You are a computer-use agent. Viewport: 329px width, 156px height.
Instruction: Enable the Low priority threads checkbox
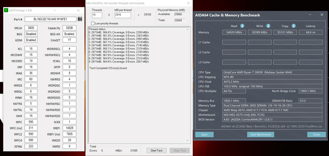click(x=93, y=23)
